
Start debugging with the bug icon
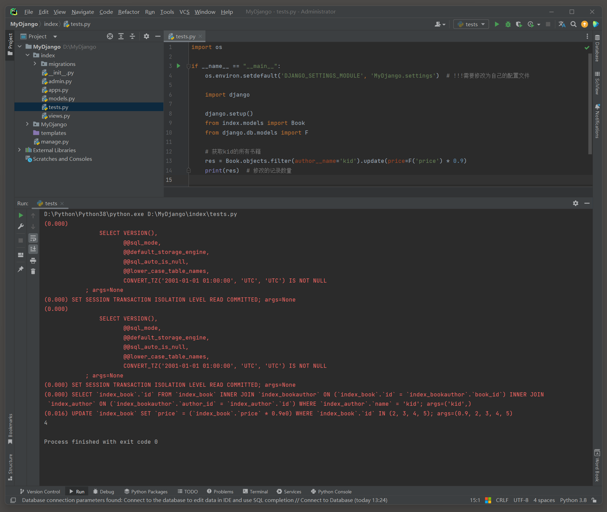(x=508, y=24)
